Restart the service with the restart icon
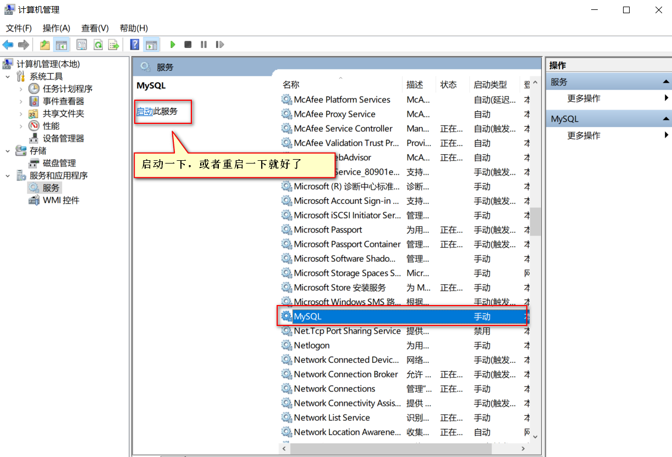The width and height of the screenshot is (672, 457). [220, 45]
